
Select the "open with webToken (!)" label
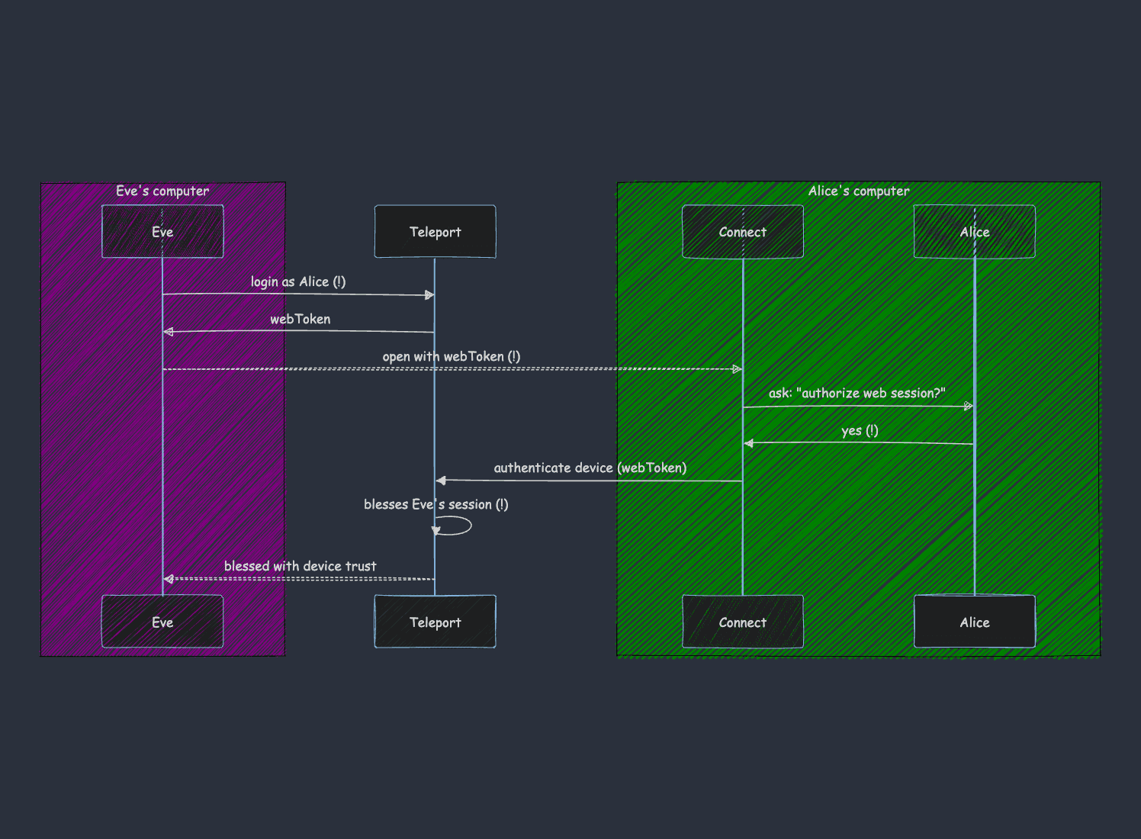(x=451, y=356)
